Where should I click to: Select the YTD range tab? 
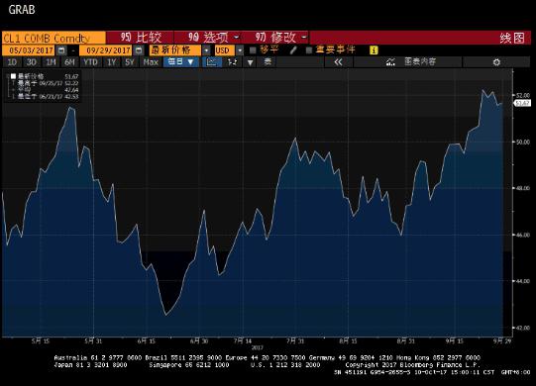pos(90,62)
